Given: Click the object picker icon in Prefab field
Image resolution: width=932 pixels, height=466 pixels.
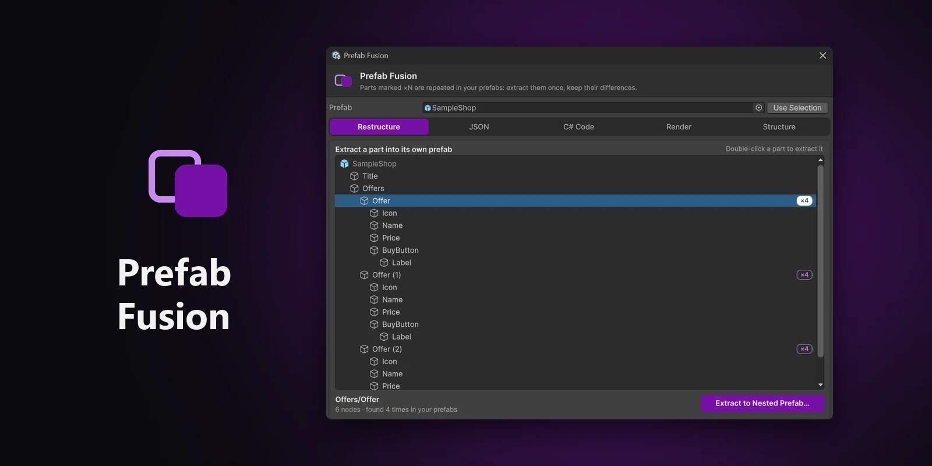Looking at the screenshot, I should [758, 108].
